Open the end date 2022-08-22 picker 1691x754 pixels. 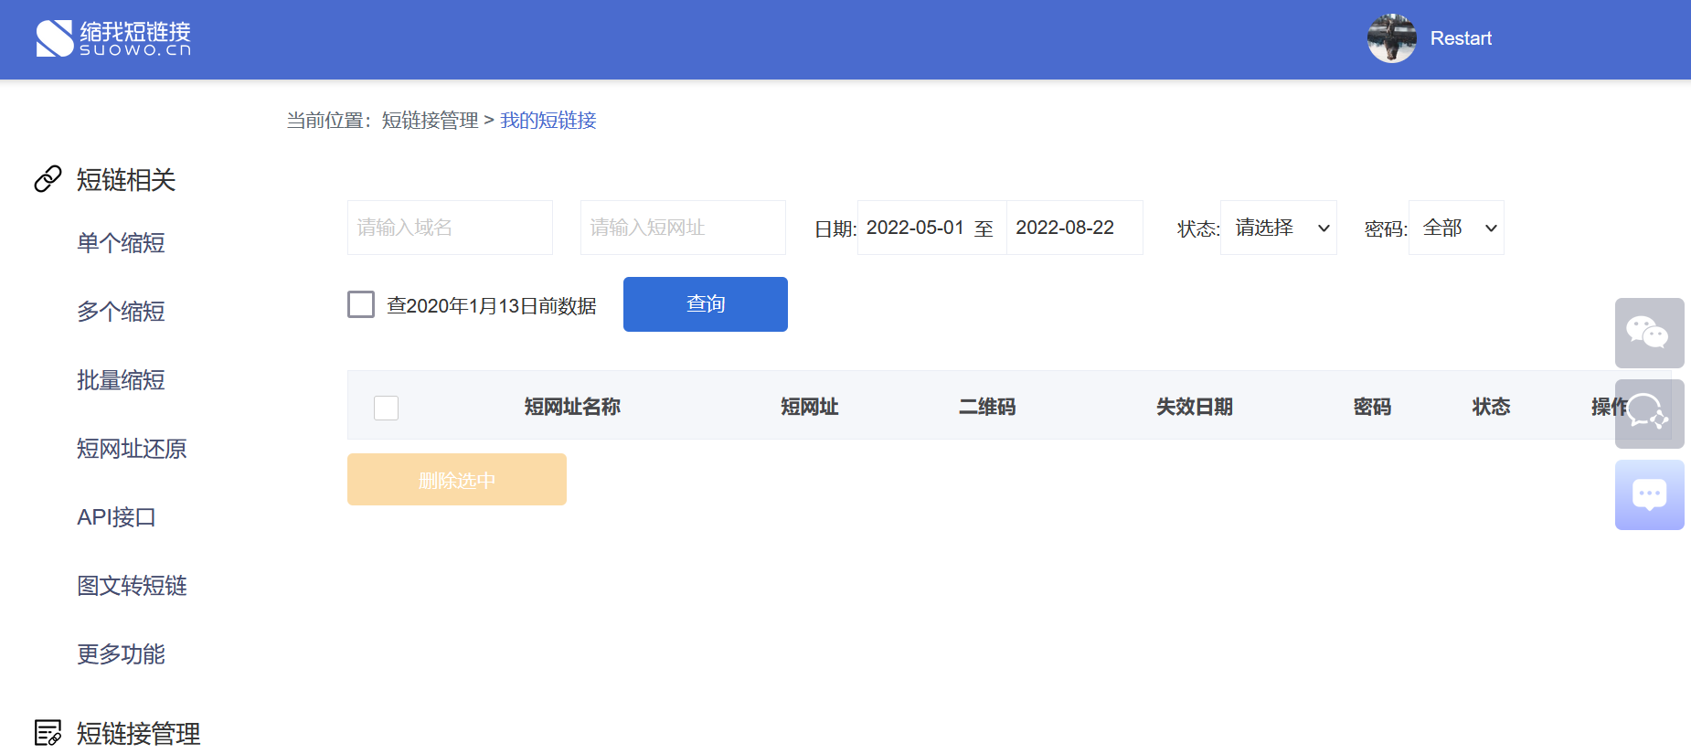point(1074,228)
